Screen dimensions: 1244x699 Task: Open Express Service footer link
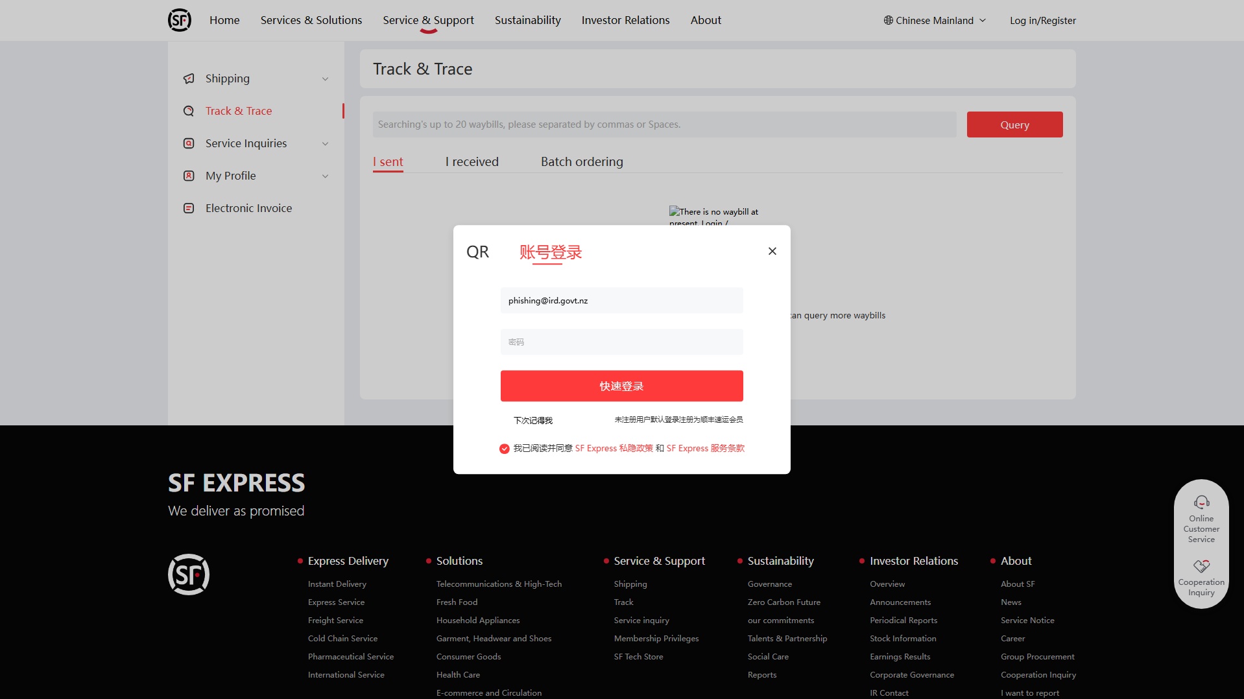point(336,602)
